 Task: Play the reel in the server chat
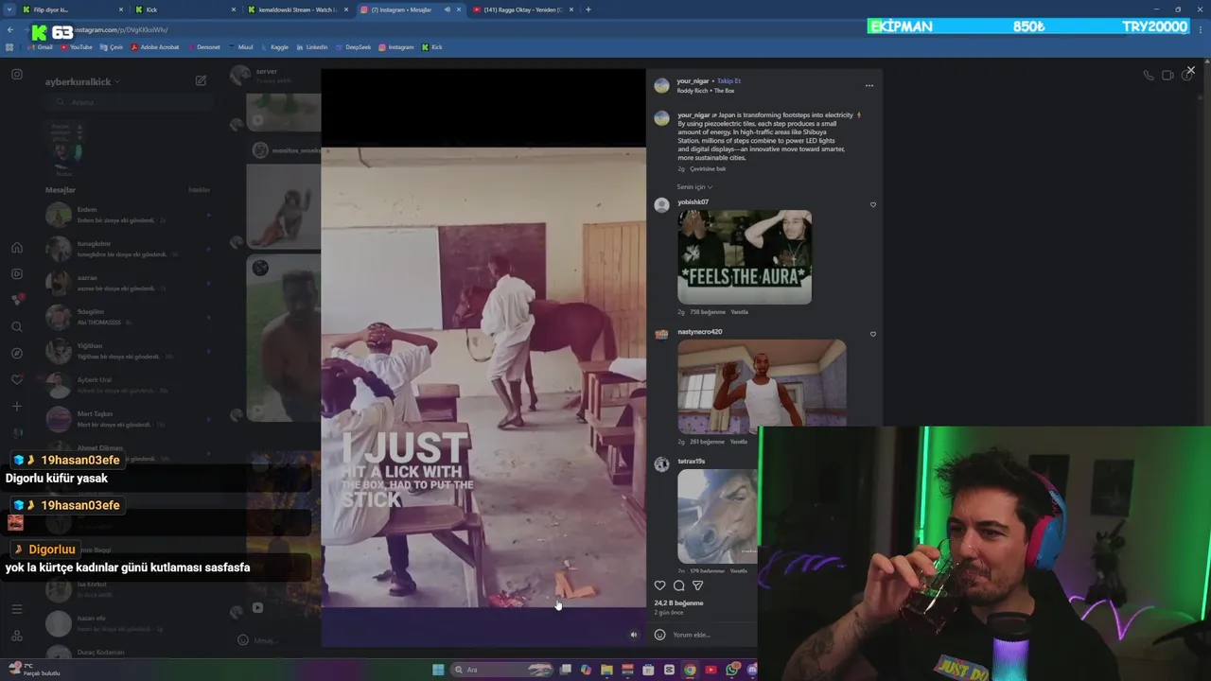tap(257, 608)
